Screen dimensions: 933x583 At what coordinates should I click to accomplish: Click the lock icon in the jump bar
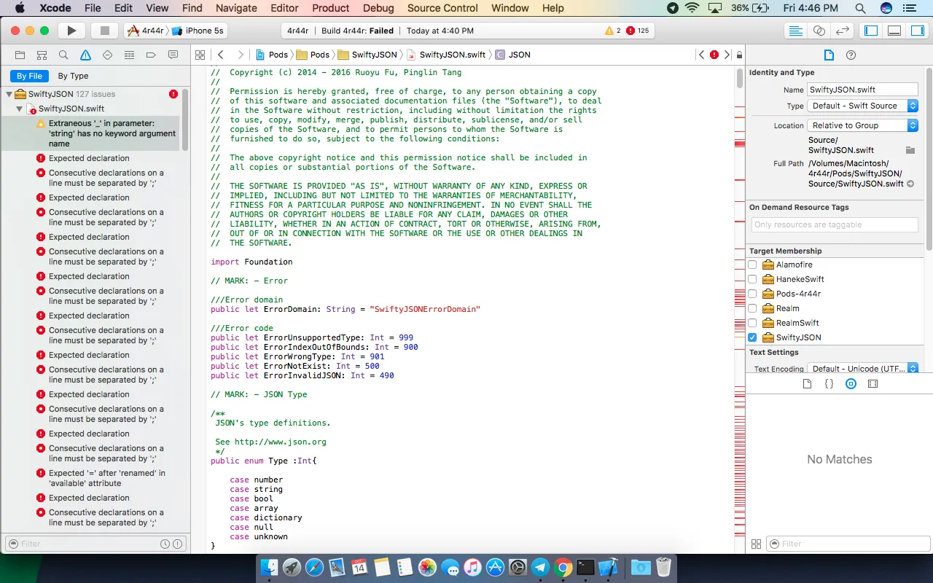coord(739,55)
